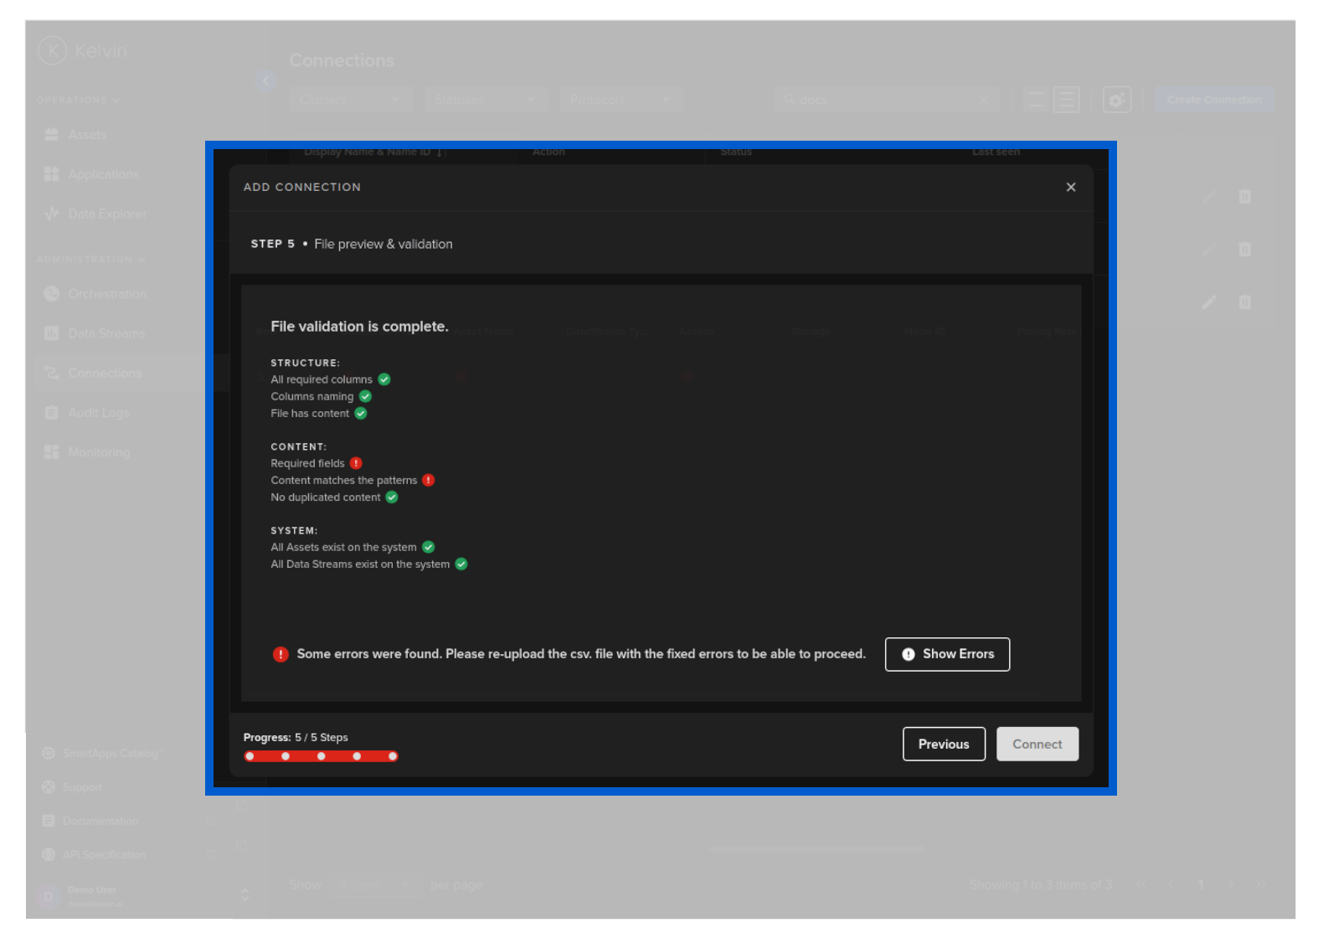Viewport: 1323px width, 938px height.
Task: Open the Protocols filter dropdown
Action: point(621,100)
